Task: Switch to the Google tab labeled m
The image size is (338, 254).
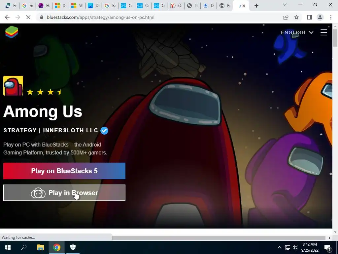Action: (27, 6)
